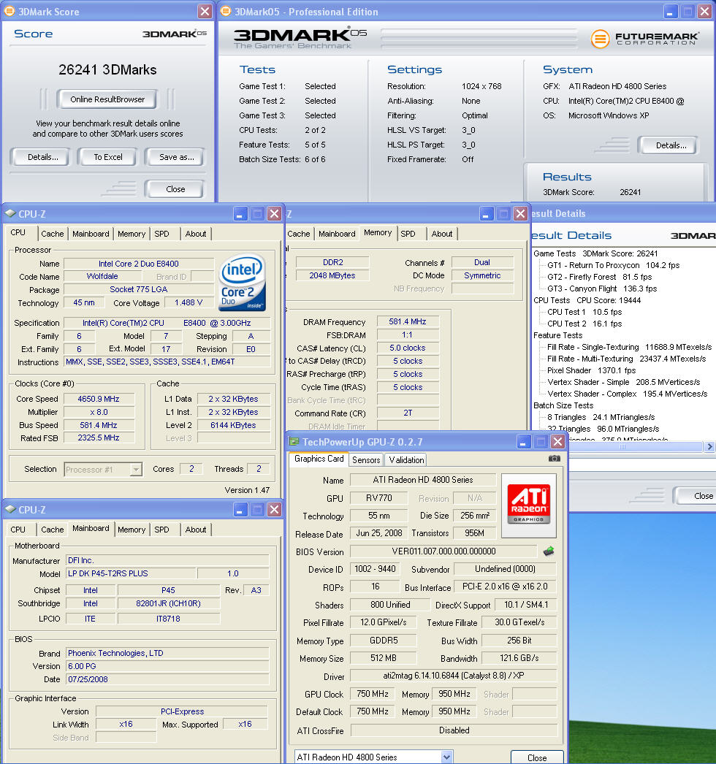The height and width of the screenshot is (764, 716).
Task: Click the Result Details horizontal scrollbar
Action: [x=622, y=446]
